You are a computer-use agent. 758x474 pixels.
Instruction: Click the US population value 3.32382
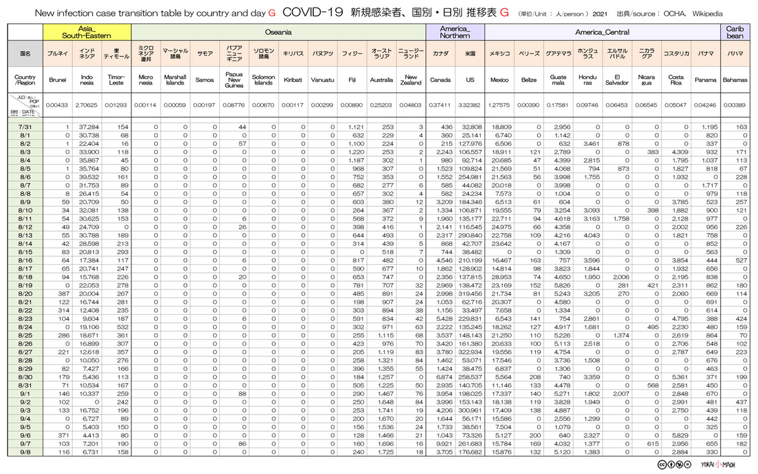469,104
